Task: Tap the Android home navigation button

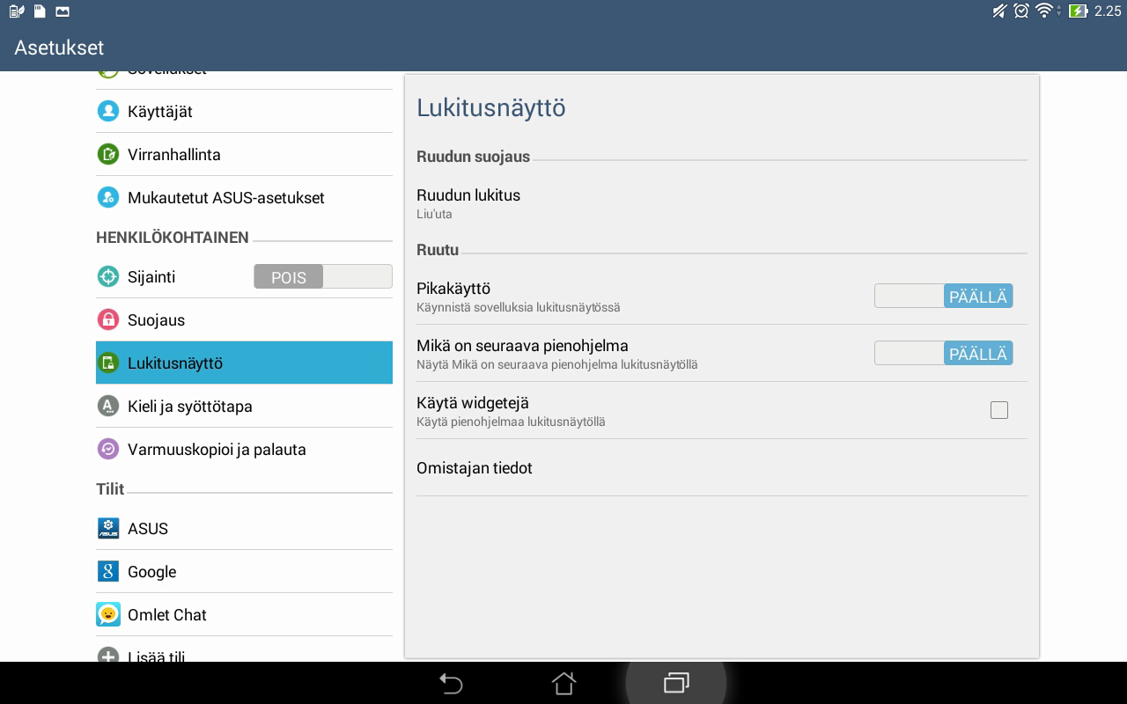Action: click(563, 683)
